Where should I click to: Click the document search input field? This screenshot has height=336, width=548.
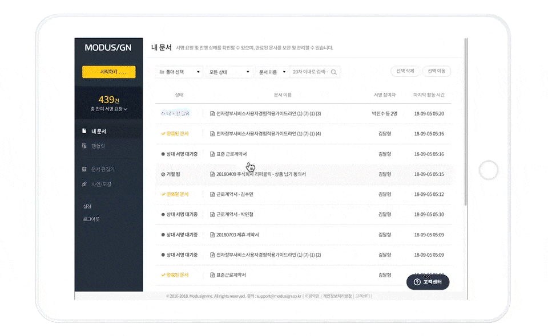pos(309,72)
